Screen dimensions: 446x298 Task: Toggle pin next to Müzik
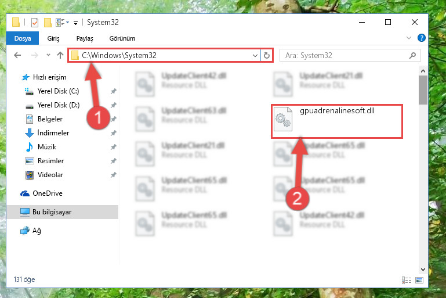pyautogui.click(x=113, y=147)
